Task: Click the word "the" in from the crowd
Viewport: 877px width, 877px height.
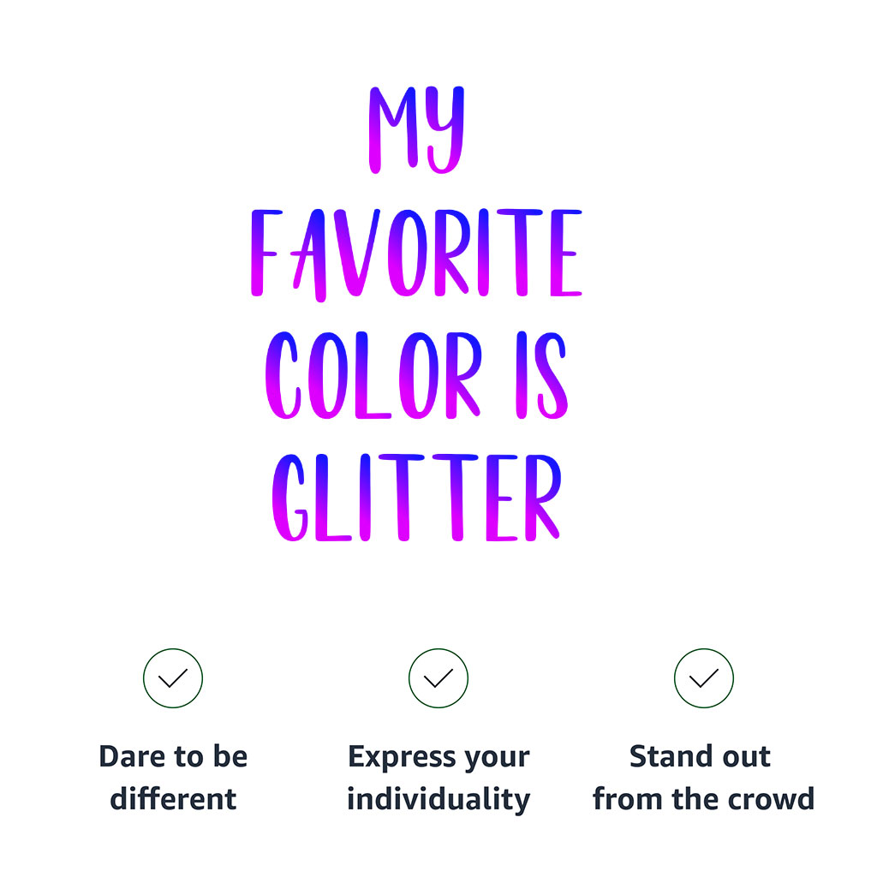Action: point(693,799)
